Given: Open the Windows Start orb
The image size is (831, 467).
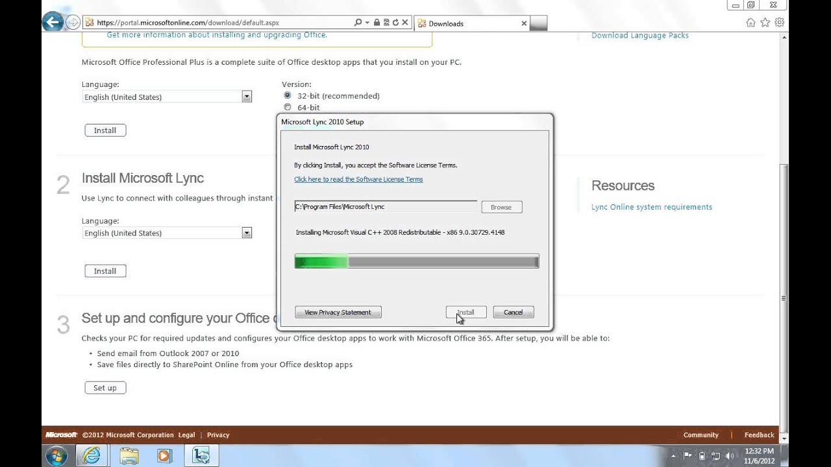Looking at the screenshot, I should pyautogui.click(x=56, y=456).
